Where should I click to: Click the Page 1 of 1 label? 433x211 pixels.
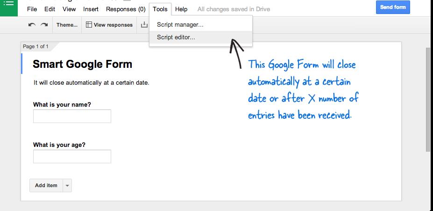(x=35, y=46)
